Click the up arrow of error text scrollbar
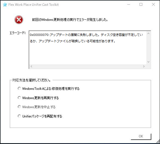 pos(148,33)
